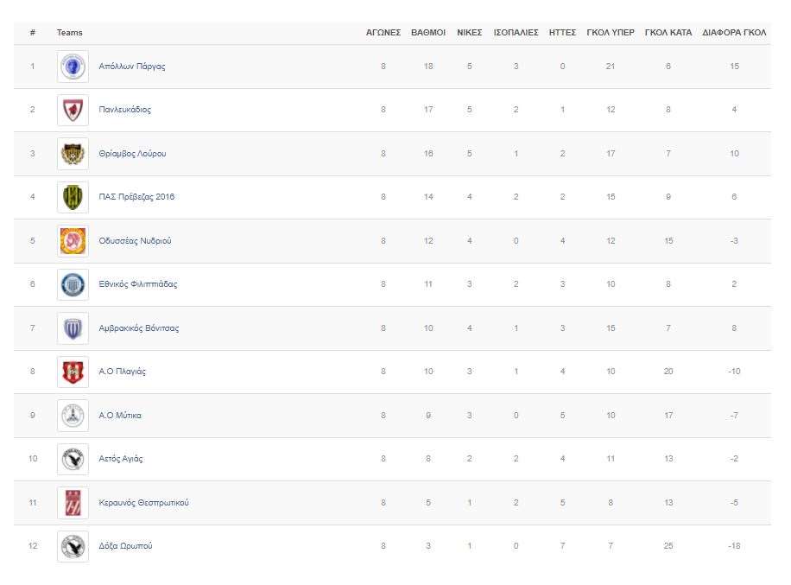Click the Πανλευκάδιος team crest
This screenshot has width=791, height=585.
(73, 110)
